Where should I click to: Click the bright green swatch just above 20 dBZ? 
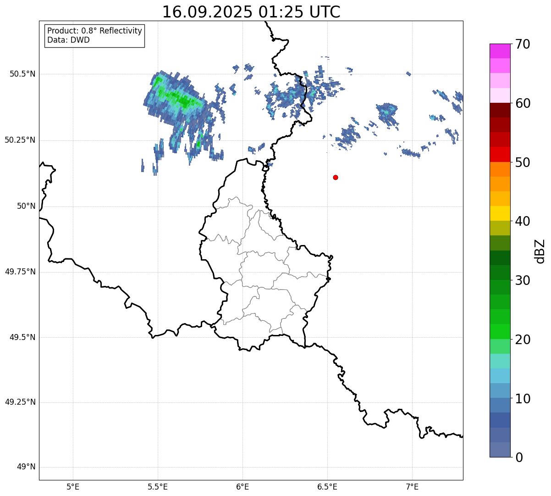click(x=500, y=331)
